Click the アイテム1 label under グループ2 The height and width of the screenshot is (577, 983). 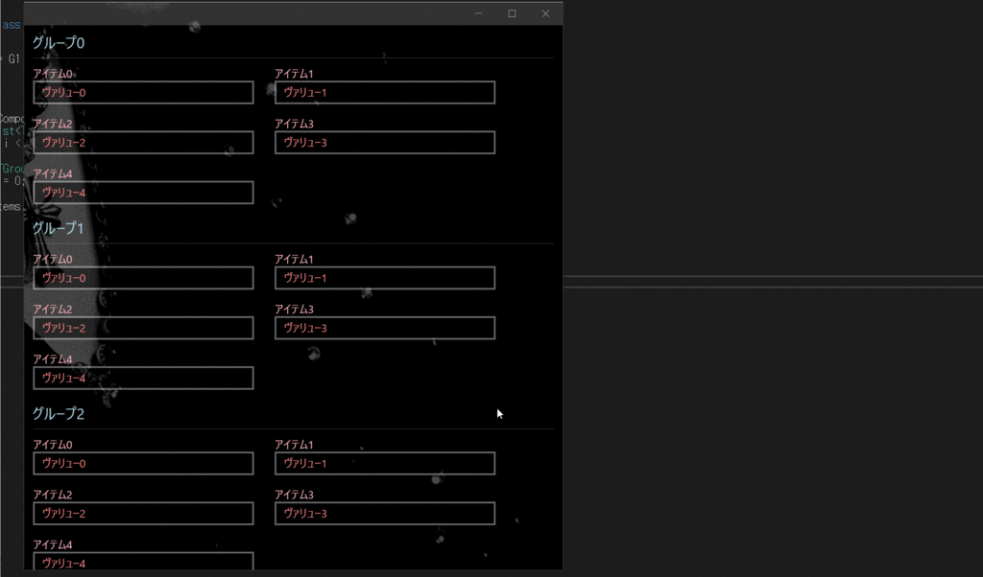coord(294,445)
